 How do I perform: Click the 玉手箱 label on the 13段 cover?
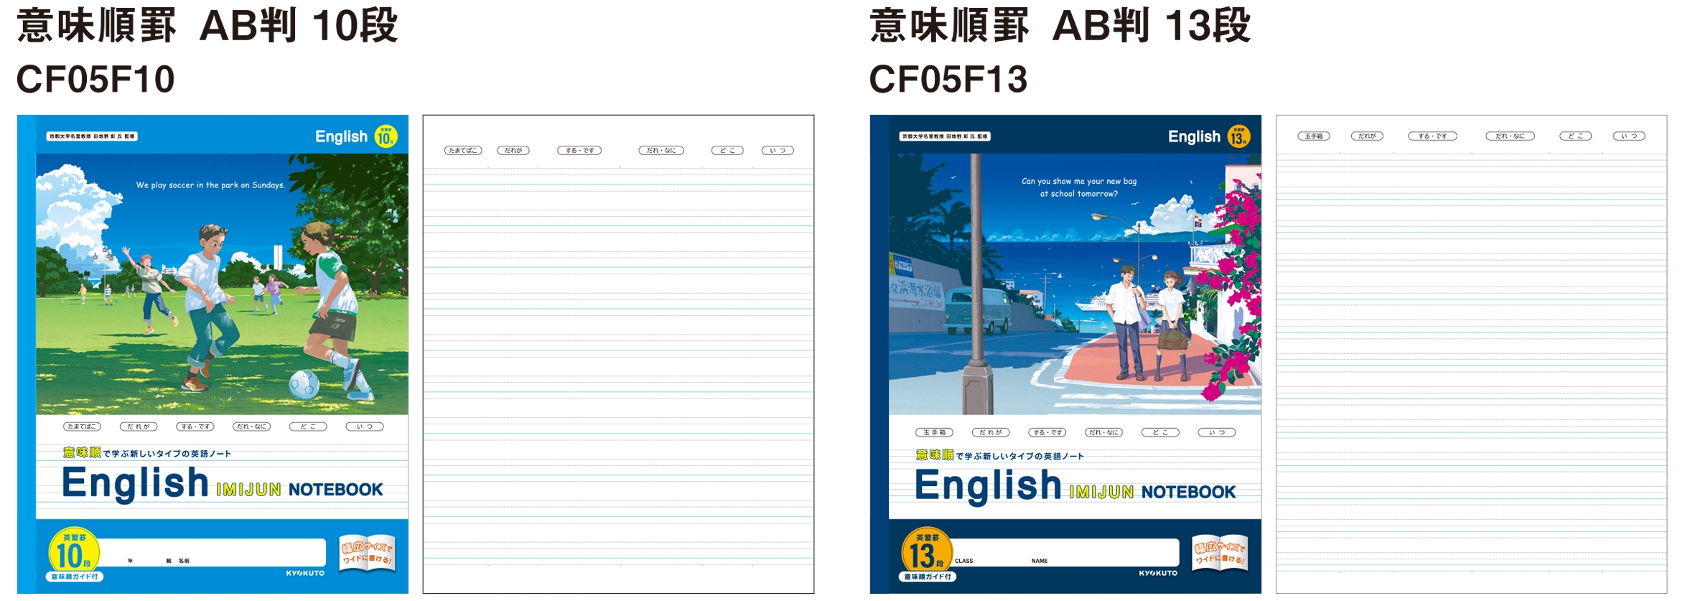click(x=935, y=432)
